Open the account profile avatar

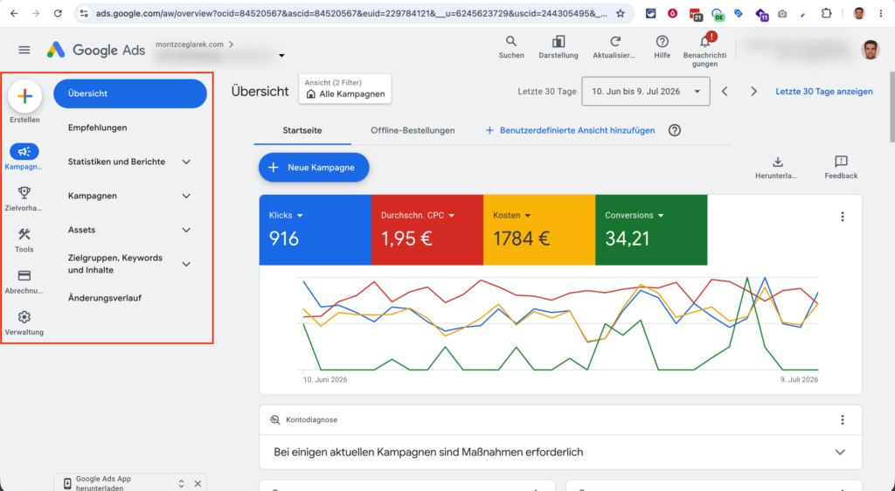(871, 50)
